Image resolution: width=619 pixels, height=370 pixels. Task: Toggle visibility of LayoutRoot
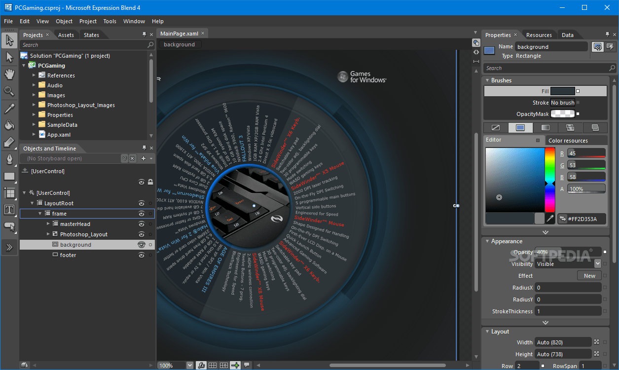coord(142,203)
